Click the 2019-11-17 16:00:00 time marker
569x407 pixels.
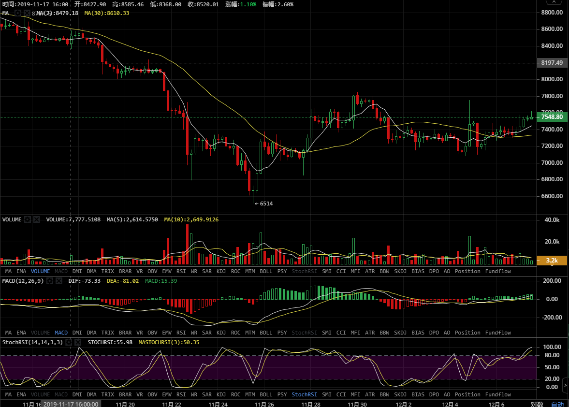click(x=71, y=404)
